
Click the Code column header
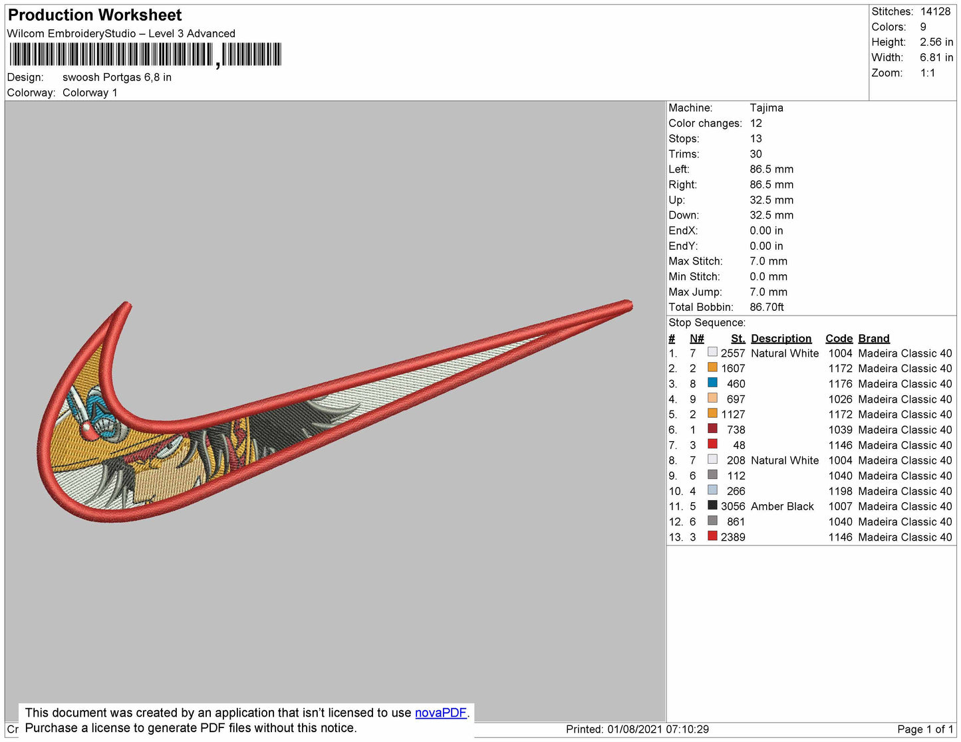coord(839,338)
